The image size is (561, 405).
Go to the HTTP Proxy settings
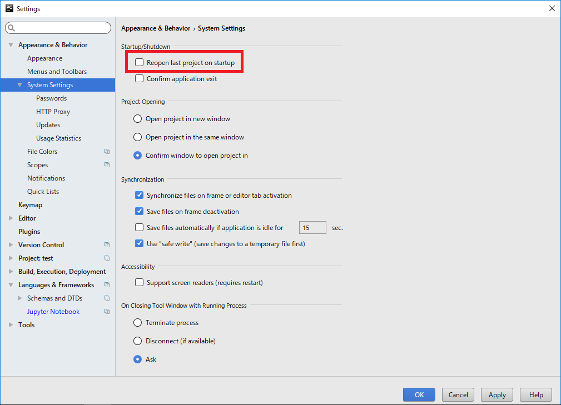(x=53, y=112)
